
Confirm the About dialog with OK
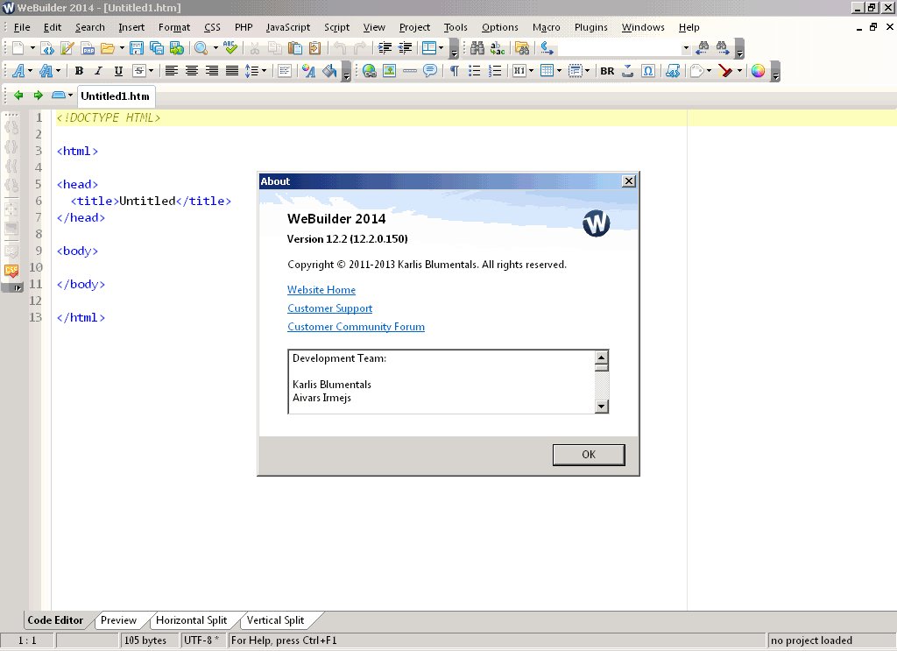point(589,455)
